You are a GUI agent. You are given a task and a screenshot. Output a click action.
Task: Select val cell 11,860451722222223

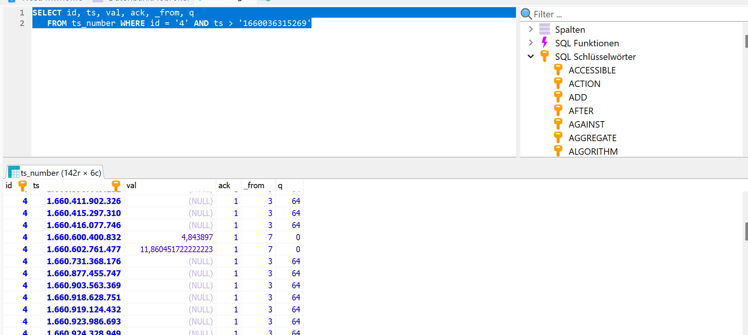(170, 249)
